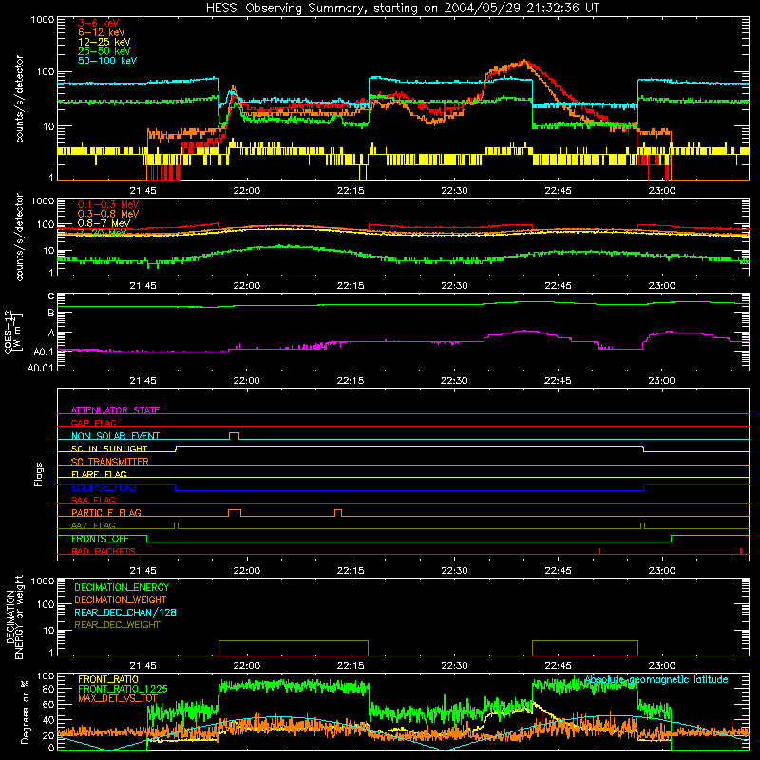Select the ATTENUATOR_STATE flag label
The height and width of the screenshot is (760, 760).
[x=115, y=410]
